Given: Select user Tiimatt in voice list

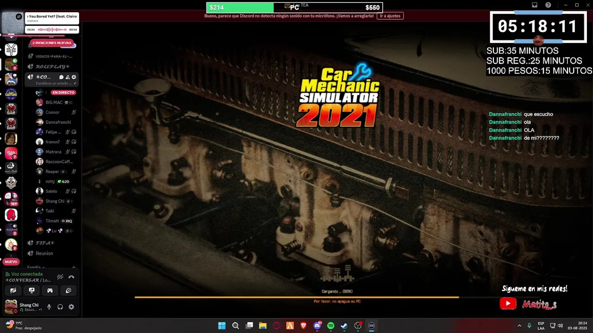Looking at the screenshot, I should (57, 221).
